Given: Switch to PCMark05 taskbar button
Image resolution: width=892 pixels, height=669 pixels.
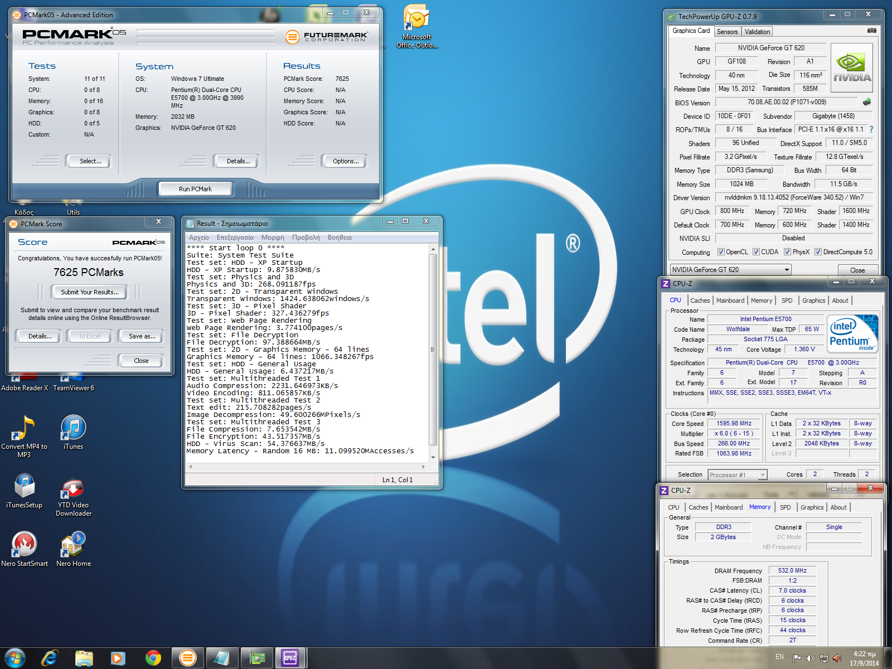Looking at the screenshot, I should pos(187,658).
